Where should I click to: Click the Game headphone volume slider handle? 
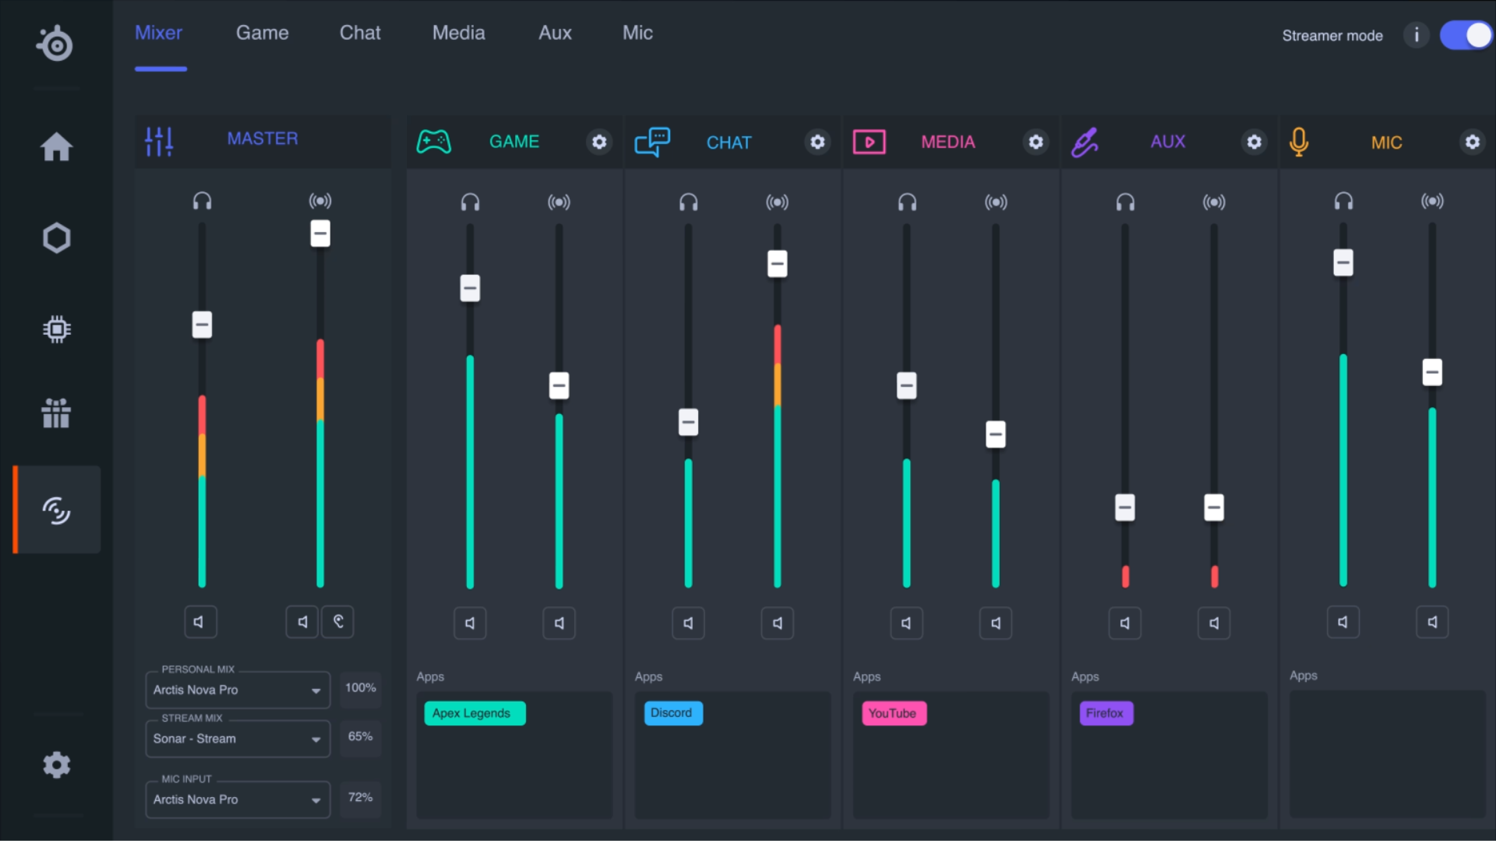(x=470, y=288)
